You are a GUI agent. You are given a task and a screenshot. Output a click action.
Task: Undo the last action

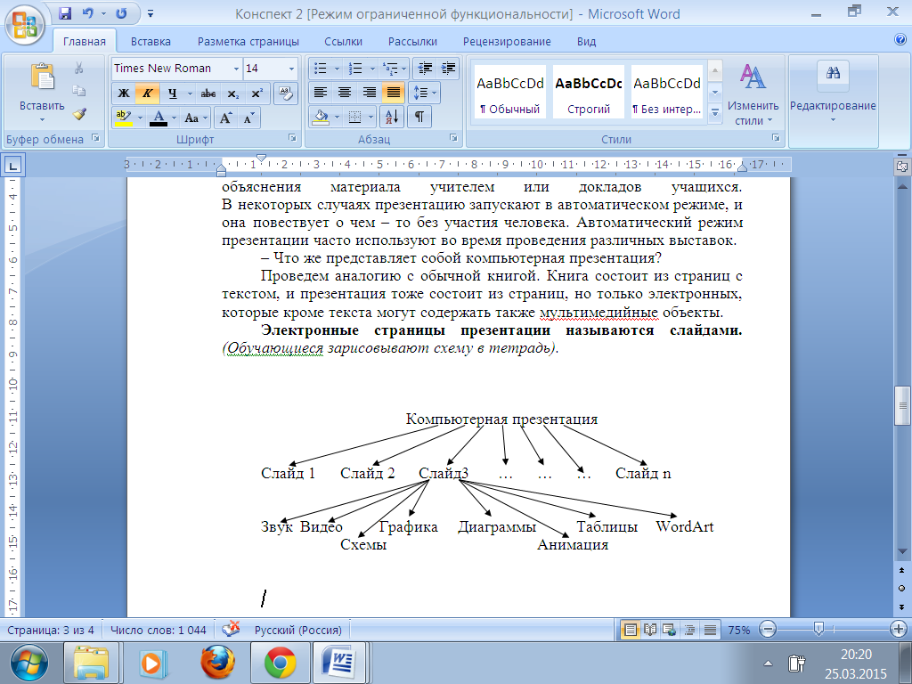88,12
